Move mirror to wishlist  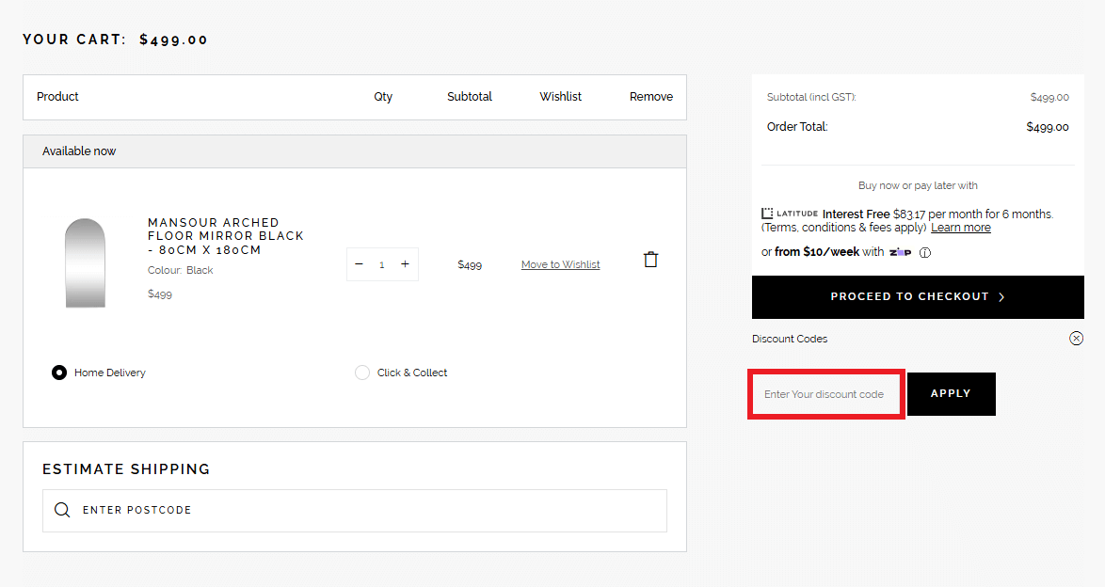[560, 264]
